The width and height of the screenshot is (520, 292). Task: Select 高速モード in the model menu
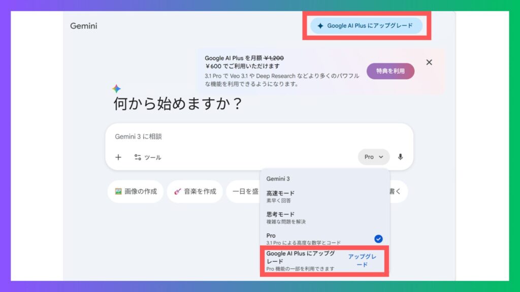[x=281, y=196]
